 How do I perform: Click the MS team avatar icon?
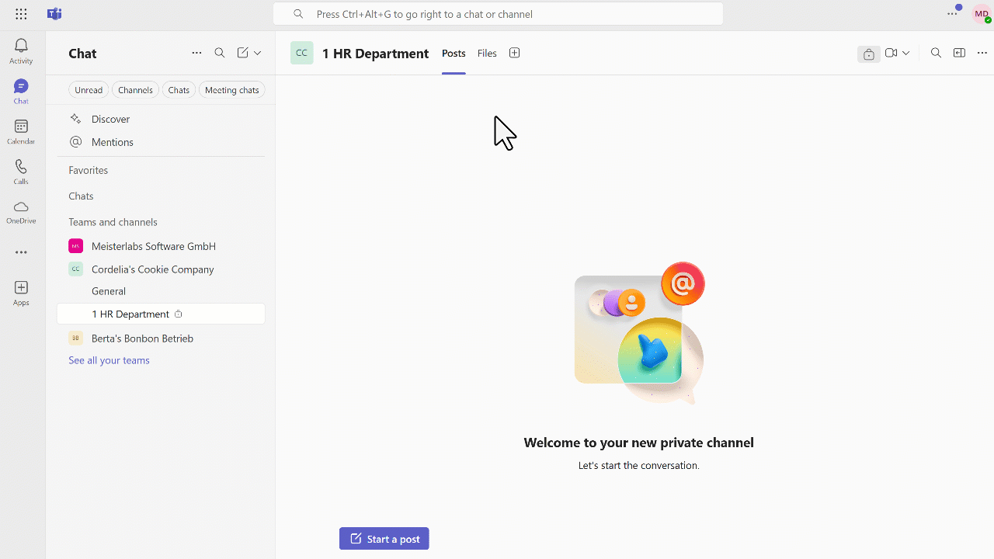pos(75,246)
